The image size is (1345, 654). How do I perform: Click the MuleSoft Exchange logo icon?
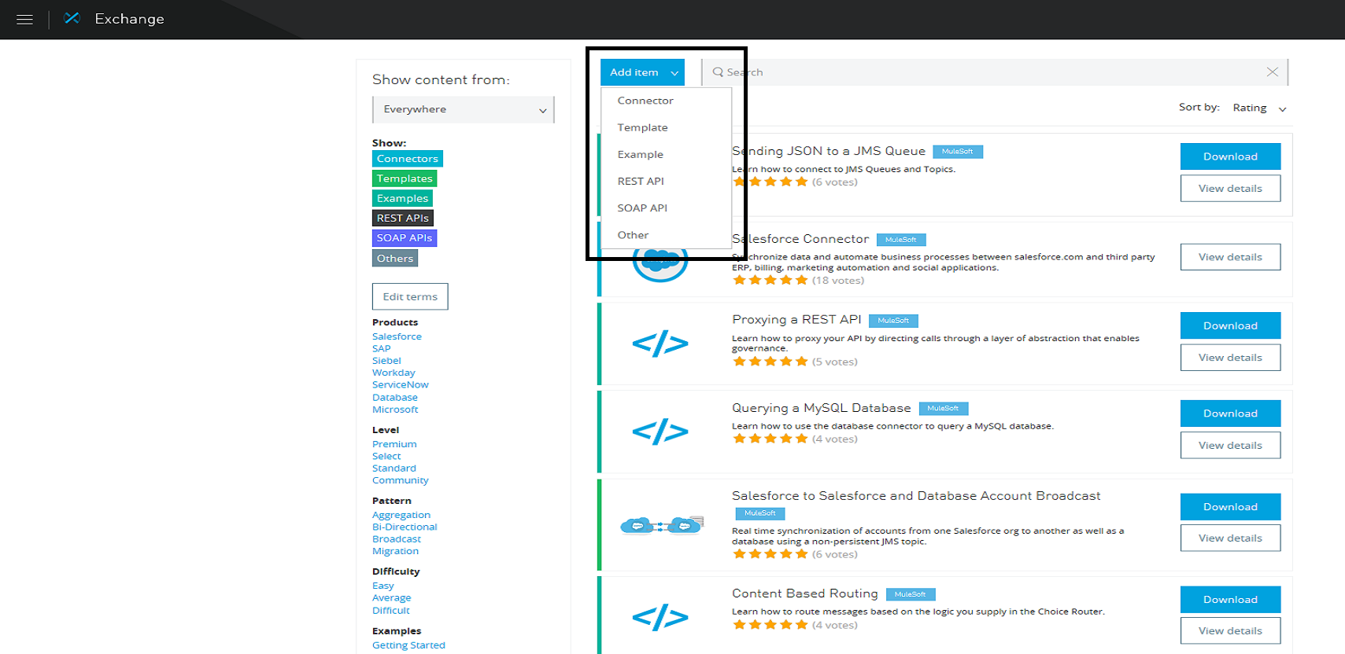pos(72,18)
